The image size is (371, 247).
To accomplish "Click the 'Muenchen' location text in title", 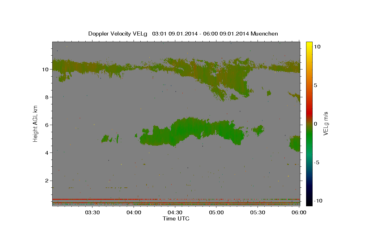I will coord(264,34).
